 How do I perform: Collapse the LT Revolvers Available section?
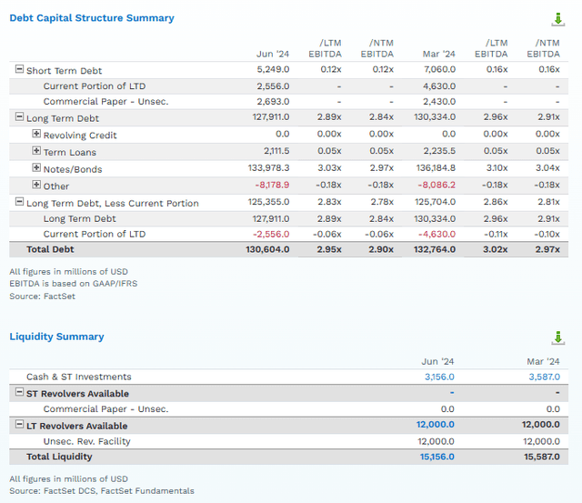coord(19,425)
